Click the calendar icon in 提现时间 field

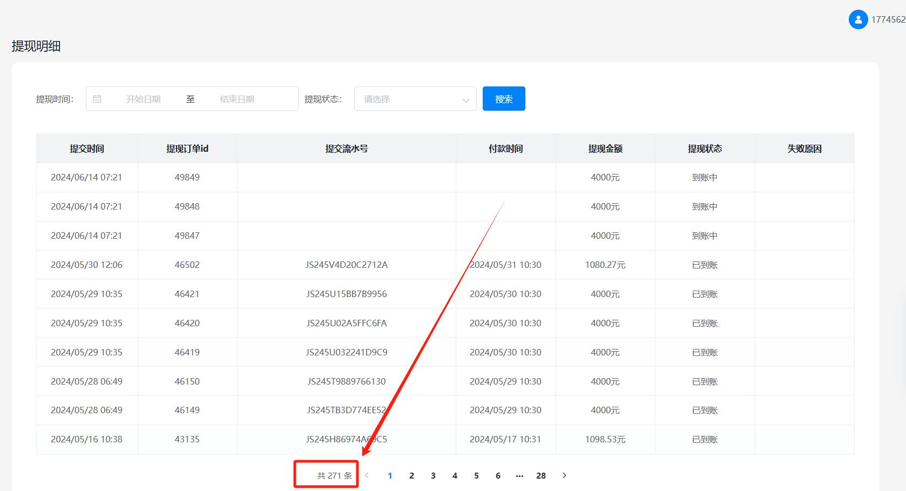click(98, 98)
